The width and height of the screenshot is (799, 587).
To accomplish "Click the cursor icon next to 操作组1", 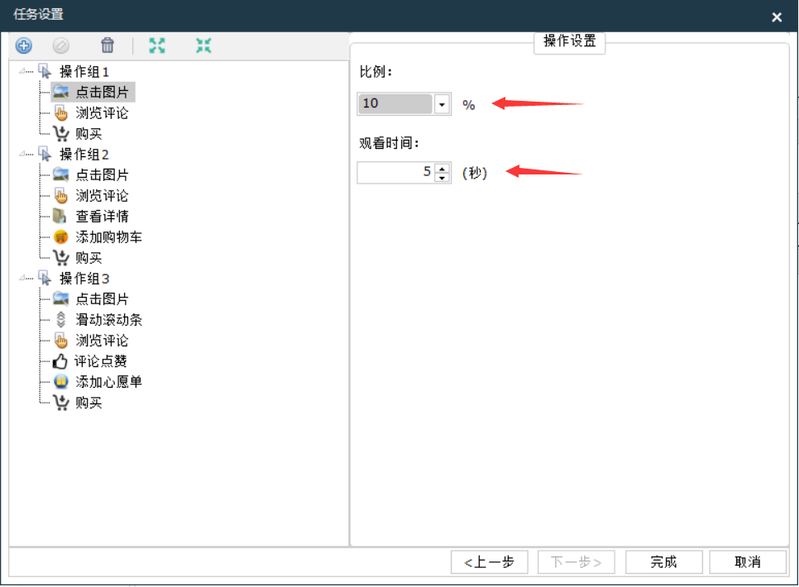I will pyautogui.click(x=45, y=71).
